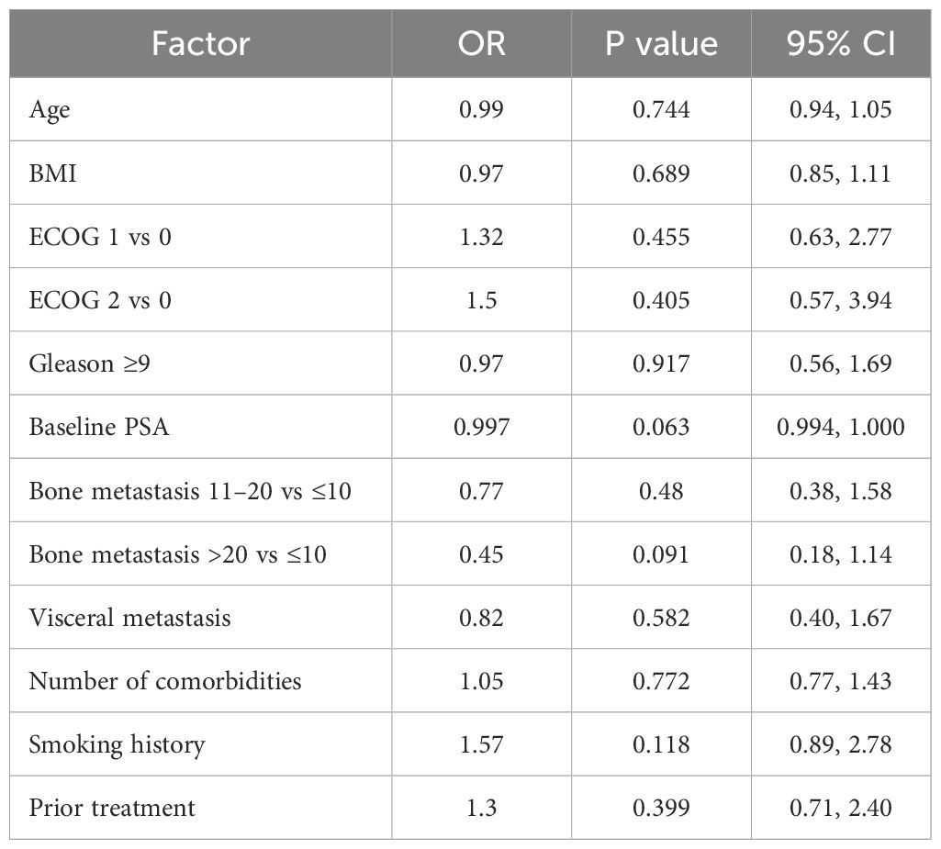Click the ECOG 2 vs 0 cell

(100, 300)
